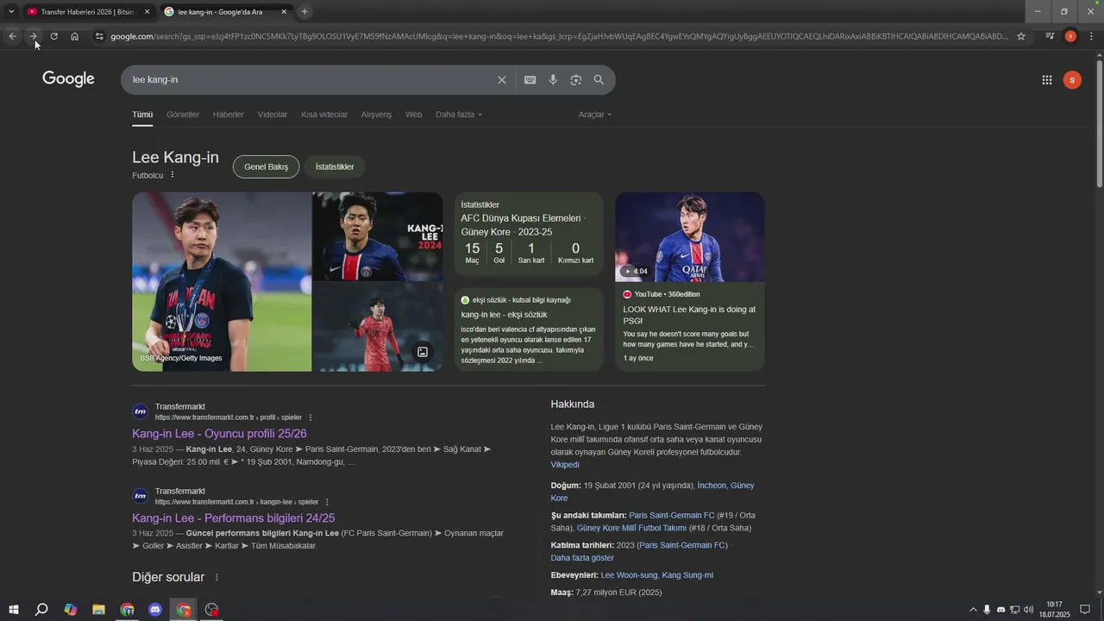Clear the search box with X icon

(501, 79)
